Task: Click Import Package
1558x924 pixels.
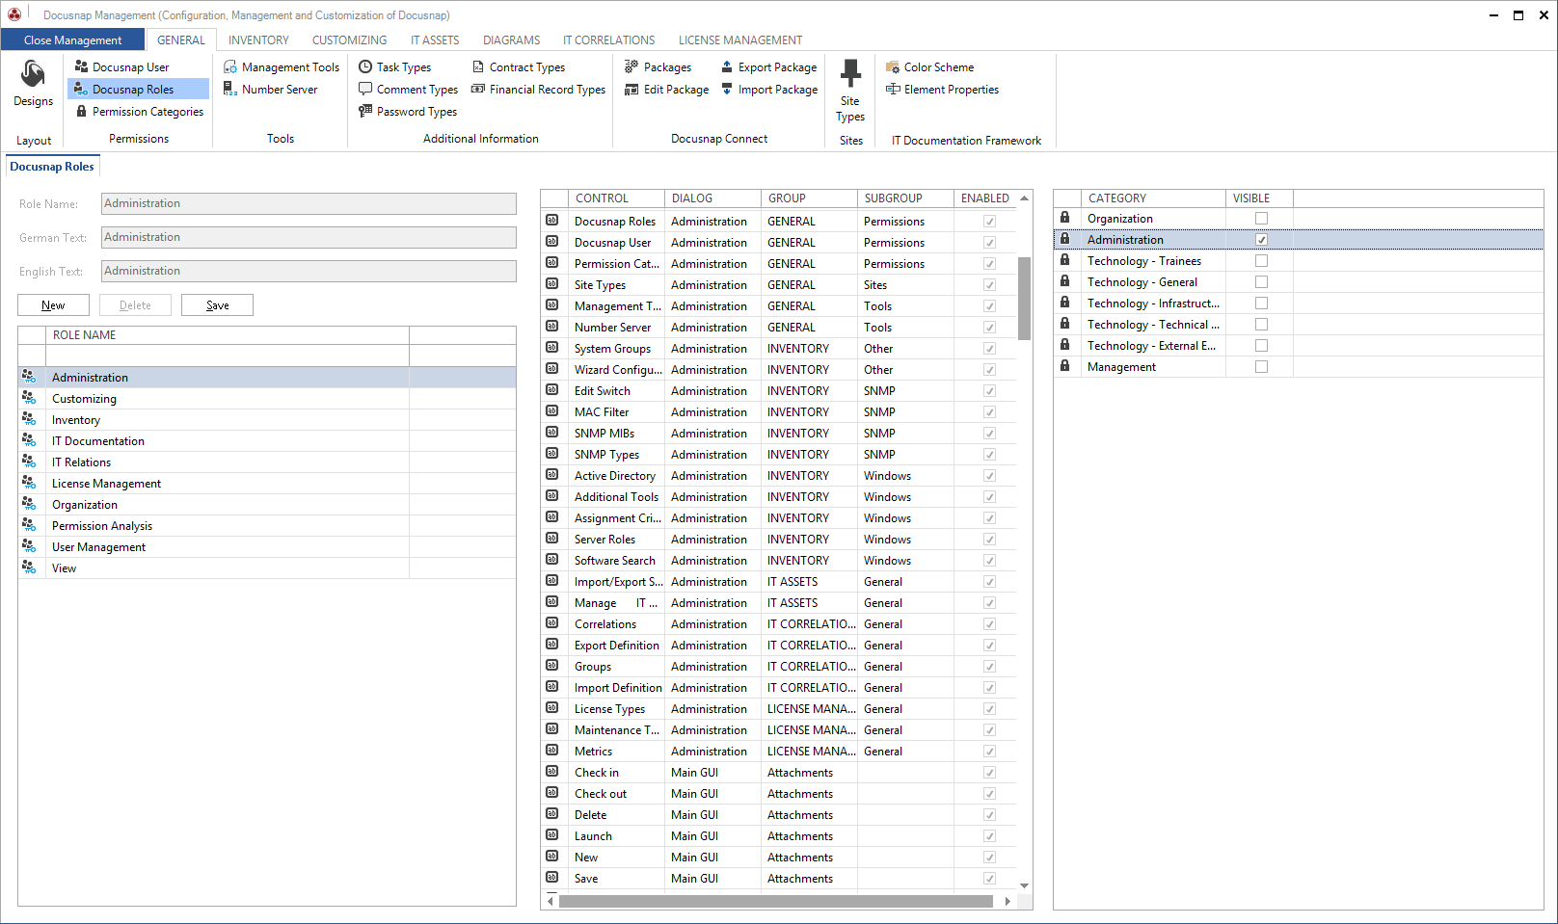Action: (768, 89)
